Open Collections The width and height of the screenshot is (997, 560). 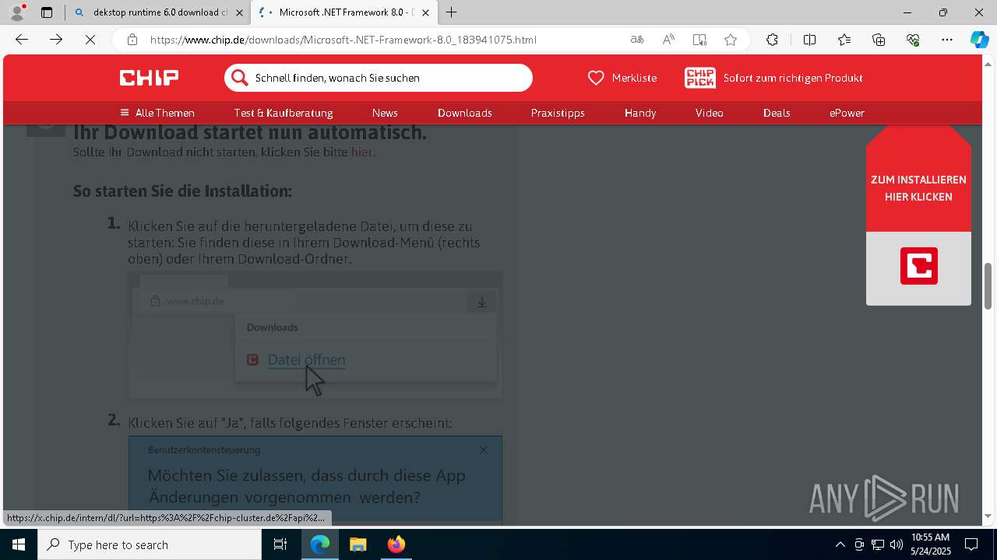point(879,40)
